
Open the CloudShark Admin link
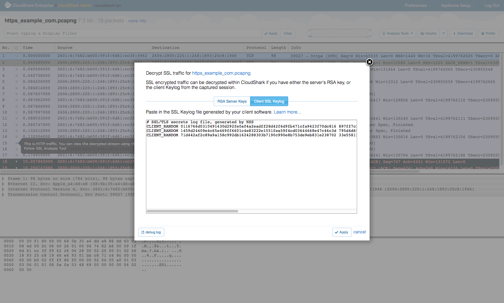tap(75, 6)
